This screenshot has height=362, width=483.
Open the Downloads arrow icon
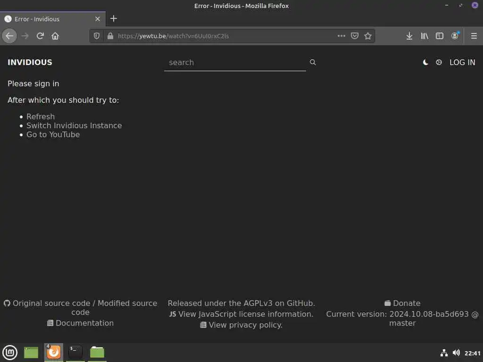click(x=409, y=36)
